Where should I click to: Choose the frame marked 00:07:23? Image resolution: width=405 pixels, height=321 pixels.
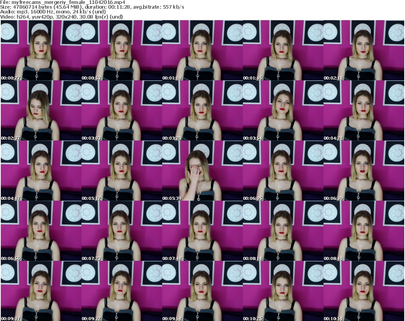click(x=122, y=231)
